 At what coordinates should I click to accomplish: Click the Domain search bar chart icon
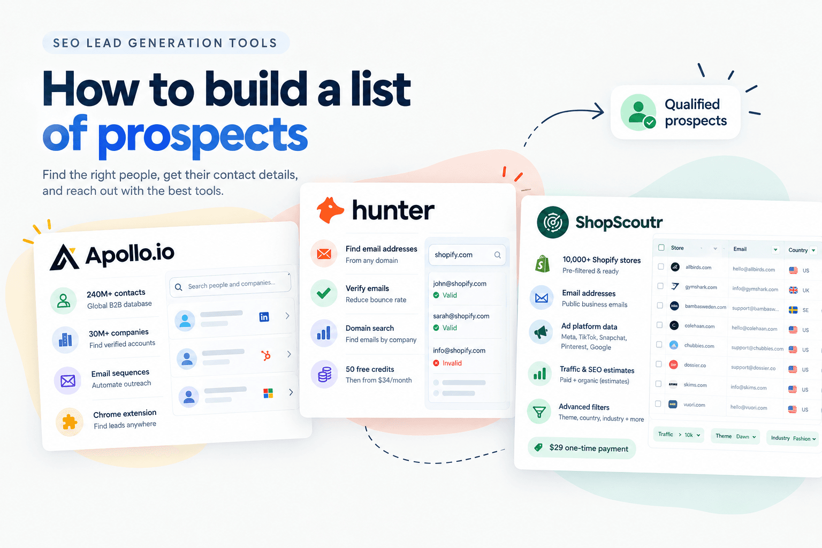click(x=324, y=333)
